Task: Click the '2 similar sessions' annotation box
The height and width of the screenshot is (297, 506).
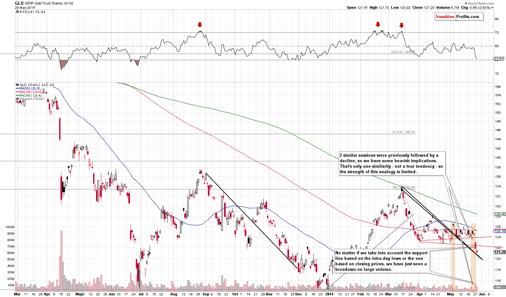Action: pos(392,164)
